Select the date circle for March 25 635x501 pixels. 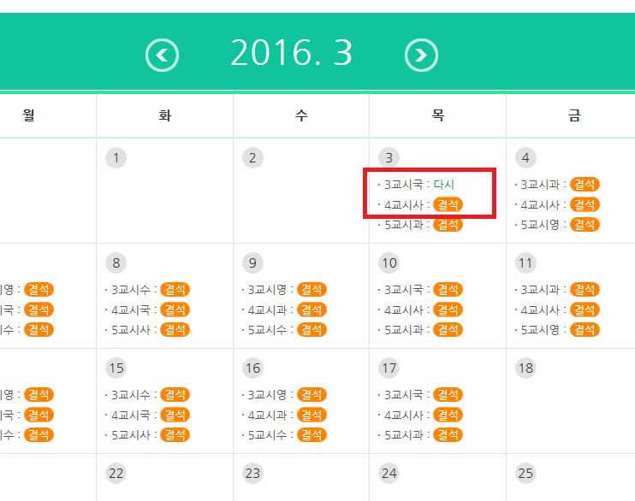click(525, 474)
